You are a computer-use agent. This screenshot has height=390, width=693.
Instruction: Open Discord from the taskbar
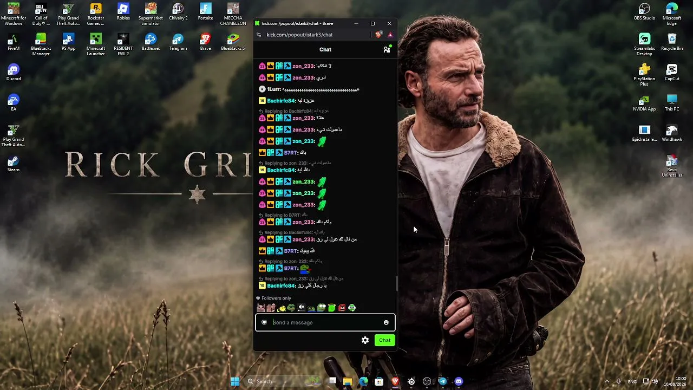click(459, 381)
